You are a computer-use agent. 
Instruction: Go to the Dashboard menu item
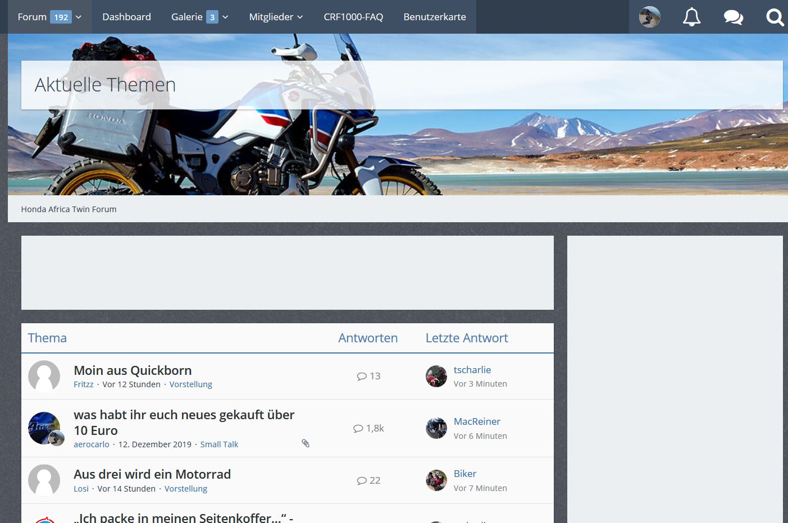126,17
